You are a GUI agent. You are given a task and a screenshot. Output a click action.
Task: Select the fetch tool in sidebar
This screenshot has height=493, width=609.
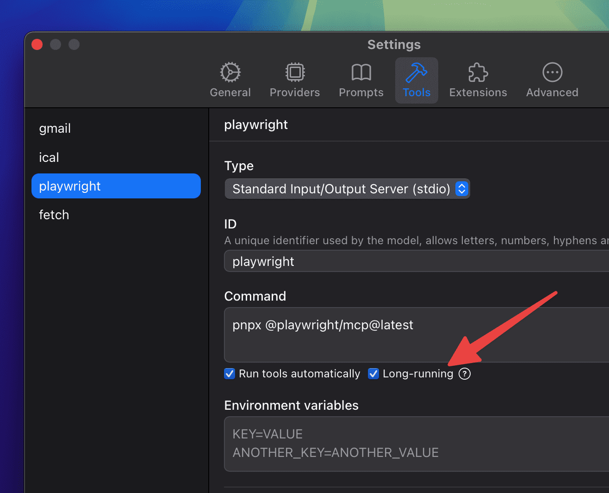pos(54,215)
